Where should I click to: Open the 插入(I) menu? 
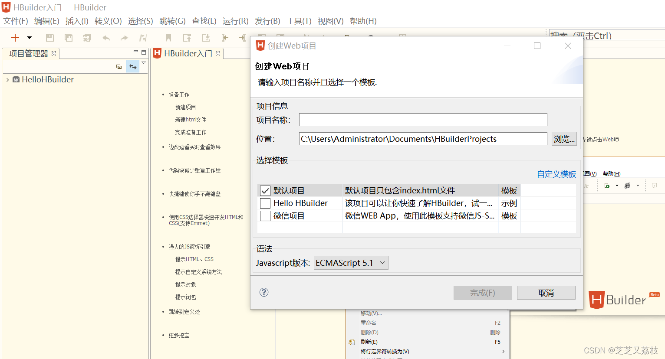tap(77, 21)
